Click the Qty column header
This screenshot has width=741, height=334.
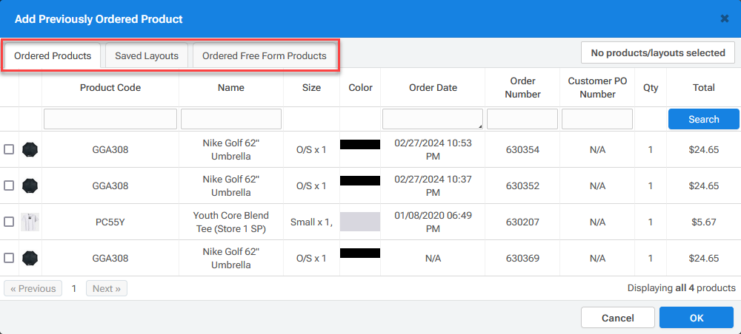pos(651,88)
